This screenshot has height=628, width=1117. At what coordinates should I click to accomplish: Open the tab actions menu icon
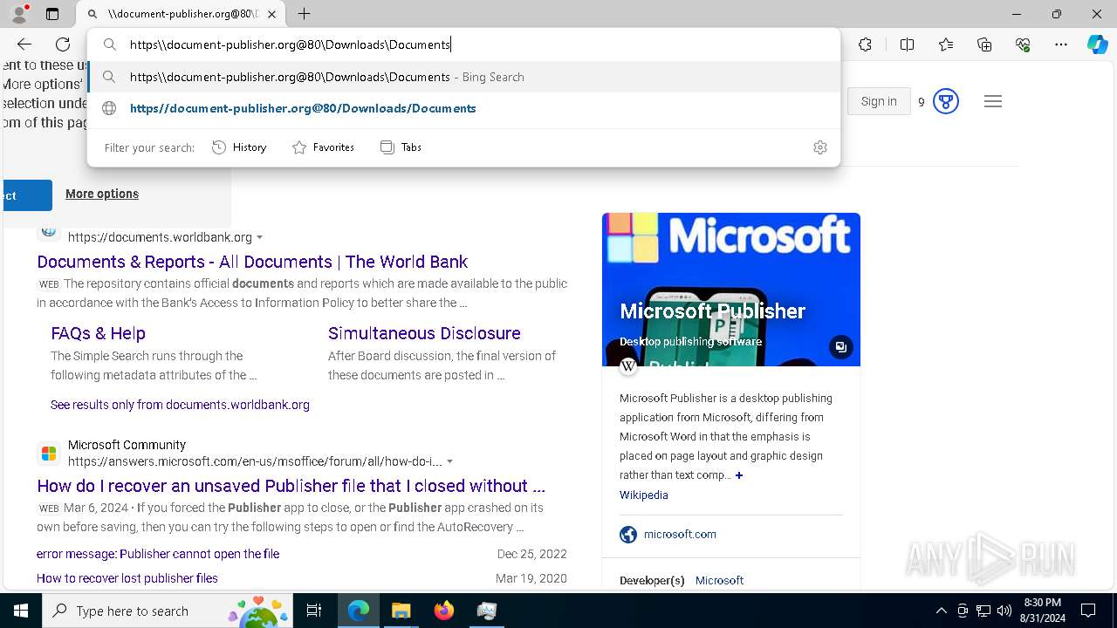coord(52,14)
